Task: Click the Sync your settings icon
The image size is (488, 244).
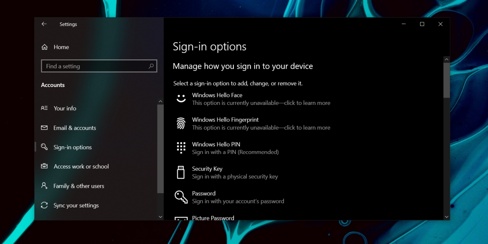Action: [x=44, y=205]
